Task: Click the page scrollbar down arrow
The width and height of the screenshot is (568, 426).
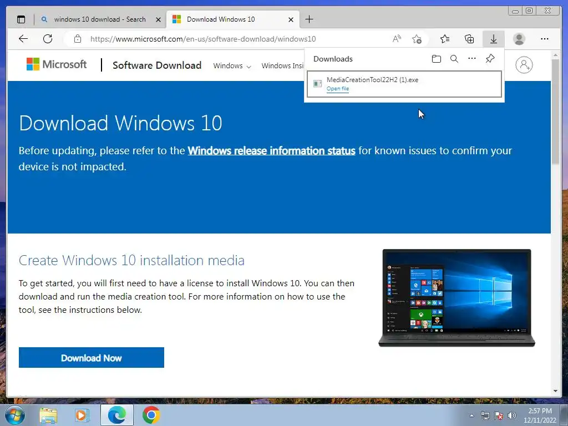Action: (555, 391)
